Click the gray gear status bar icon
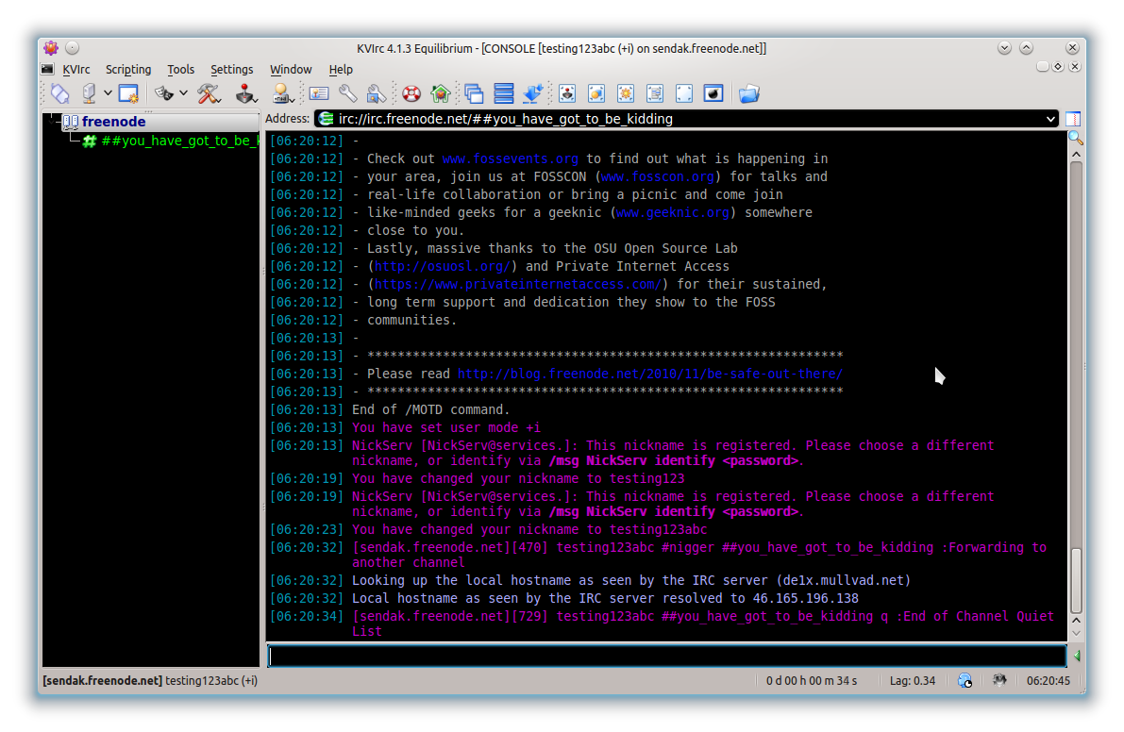Viewport: 1124px width, 732px height. [999, 680]
